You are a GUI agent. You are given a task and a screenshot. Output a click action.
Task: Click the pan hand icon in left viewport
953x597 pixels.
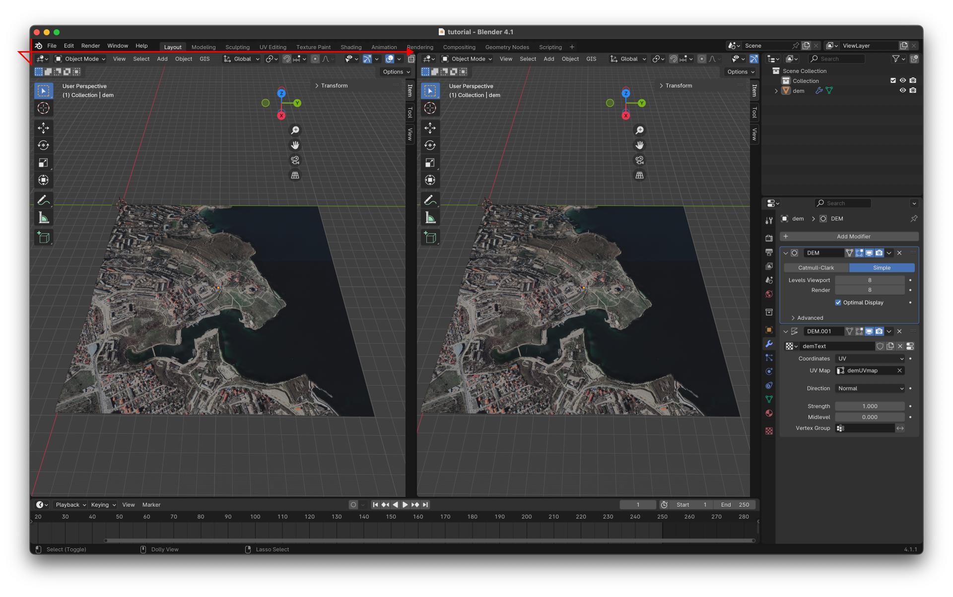click(x=295, y=145)
